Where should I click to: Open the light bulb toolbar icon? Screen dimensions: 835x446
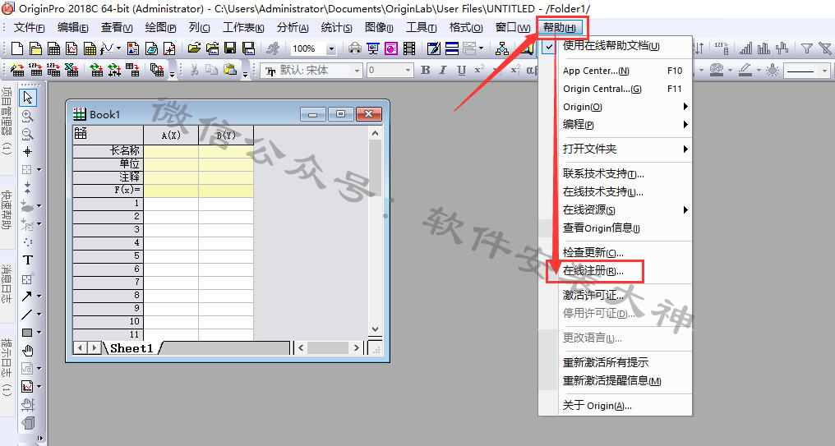point(773,70)
